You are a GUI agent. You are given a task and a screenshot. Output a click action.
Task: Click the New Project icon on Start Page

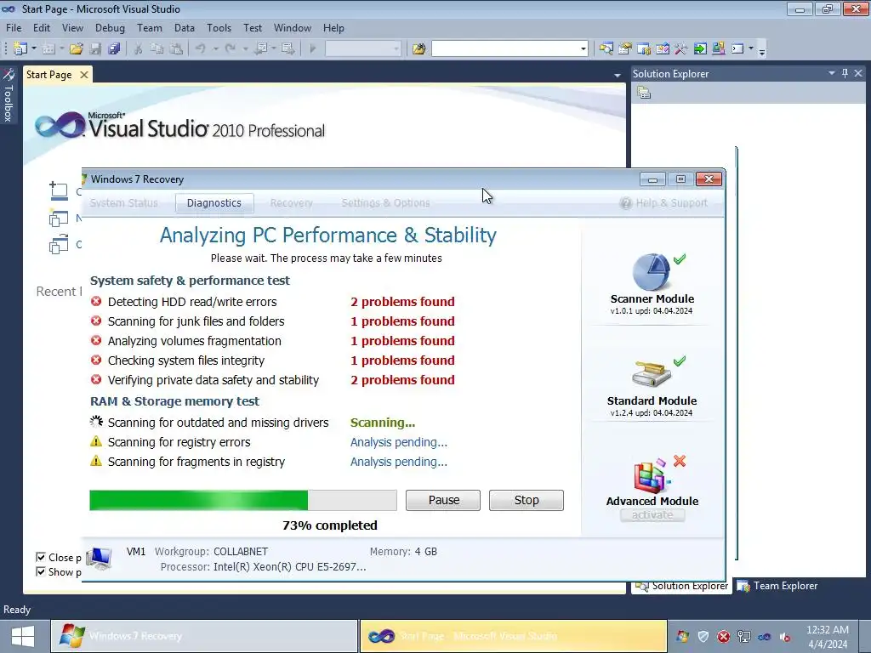click(x=59, y=218)
